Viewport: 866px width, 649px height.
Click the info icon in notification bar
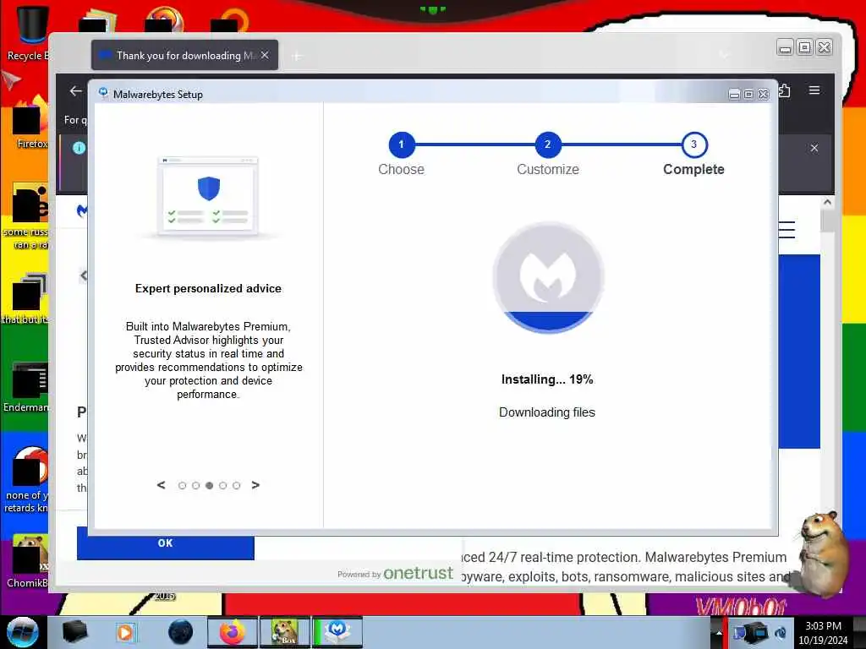click(79, 147)
